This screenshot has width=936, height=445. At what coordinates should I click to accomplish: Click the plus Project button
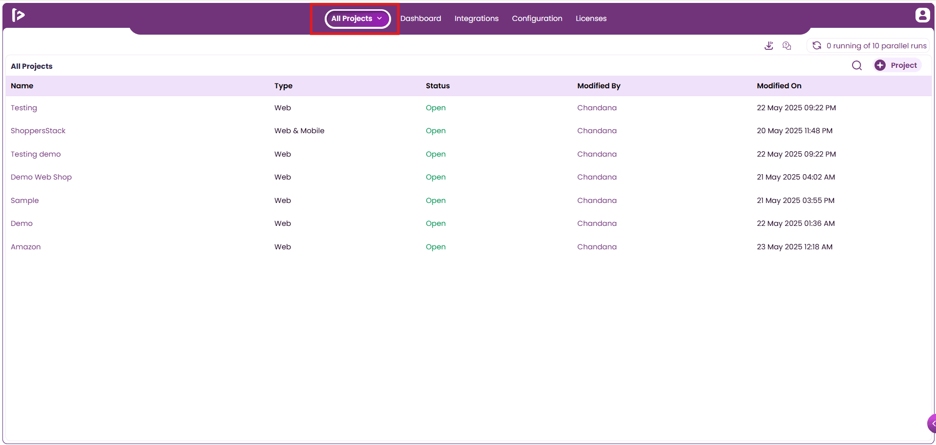point(896,65)
